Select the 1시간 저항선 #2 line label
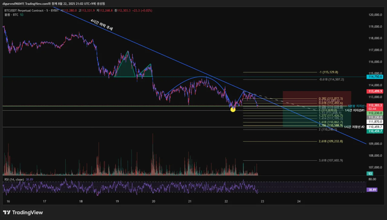 click(x=354, y=127)
